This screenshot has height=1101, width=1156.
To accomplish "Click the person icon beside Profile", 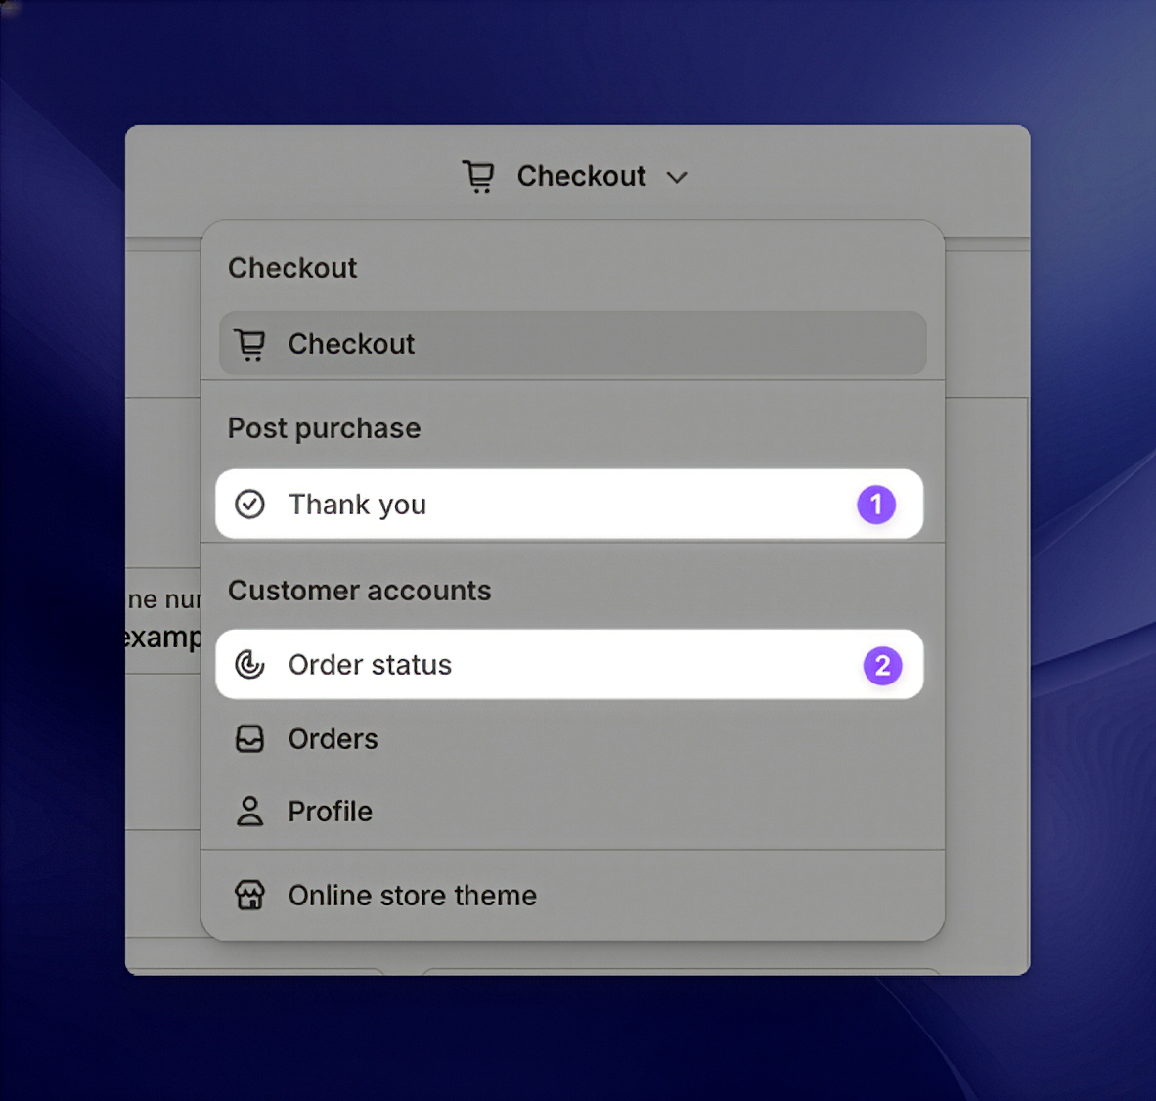I will 250,812.
